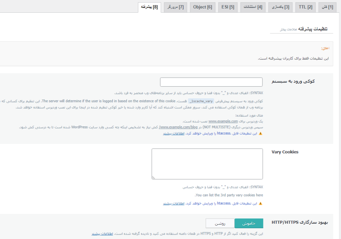Click warning icon in login cookie section

point(260,133)
